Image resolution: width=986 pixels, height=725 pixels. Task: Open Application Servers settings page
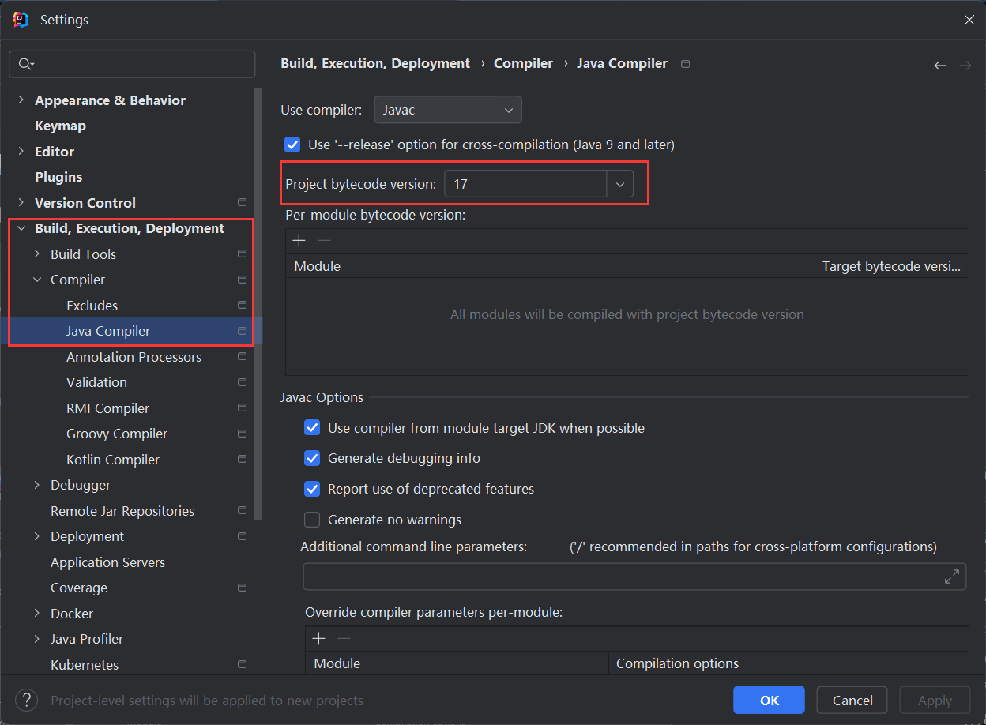click(x=107, y=562)
